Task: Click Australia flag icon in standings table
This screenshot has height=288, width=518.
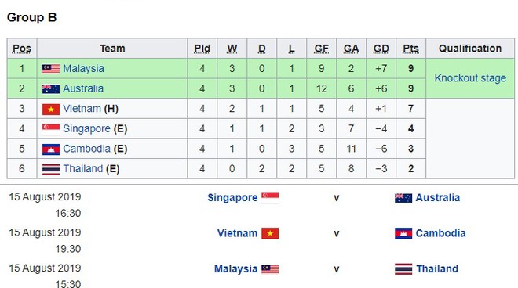Action: 51,89
